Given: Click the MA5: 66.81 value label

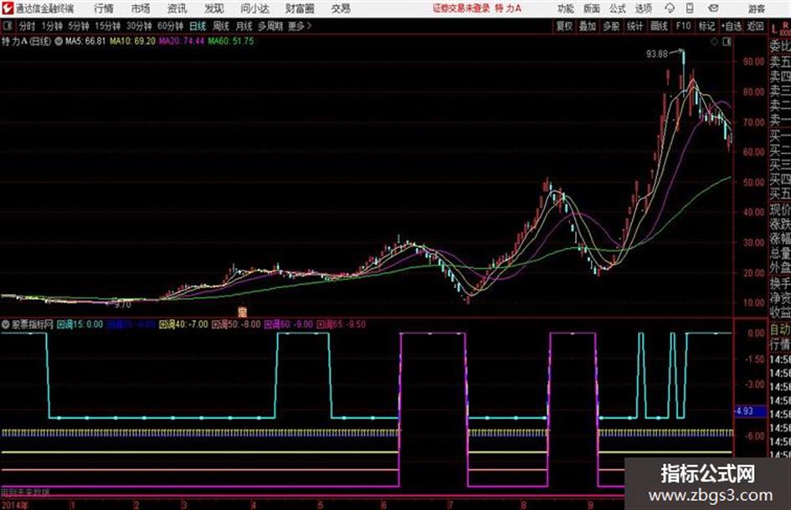Looking at the screenshot, I should pos(85,41).
